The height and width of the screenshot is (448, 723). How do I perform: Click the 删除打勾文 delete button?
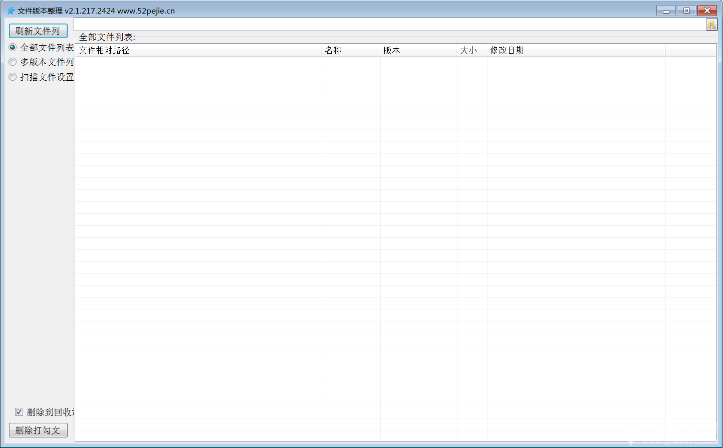38,430
